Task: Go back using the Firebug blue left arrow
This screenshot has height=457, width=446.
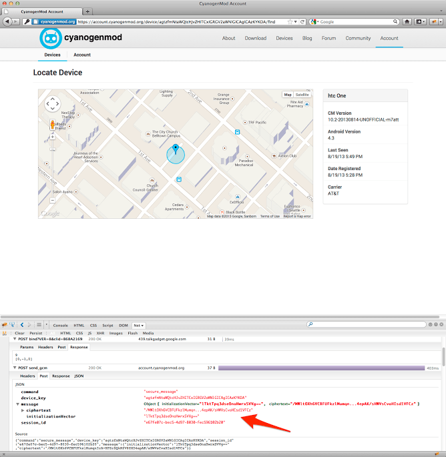Action: tap(22, 325)
